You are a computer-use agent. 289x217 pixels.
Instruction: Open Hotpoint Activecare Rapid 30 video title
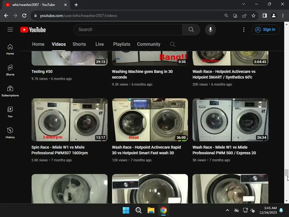(146, 150)
